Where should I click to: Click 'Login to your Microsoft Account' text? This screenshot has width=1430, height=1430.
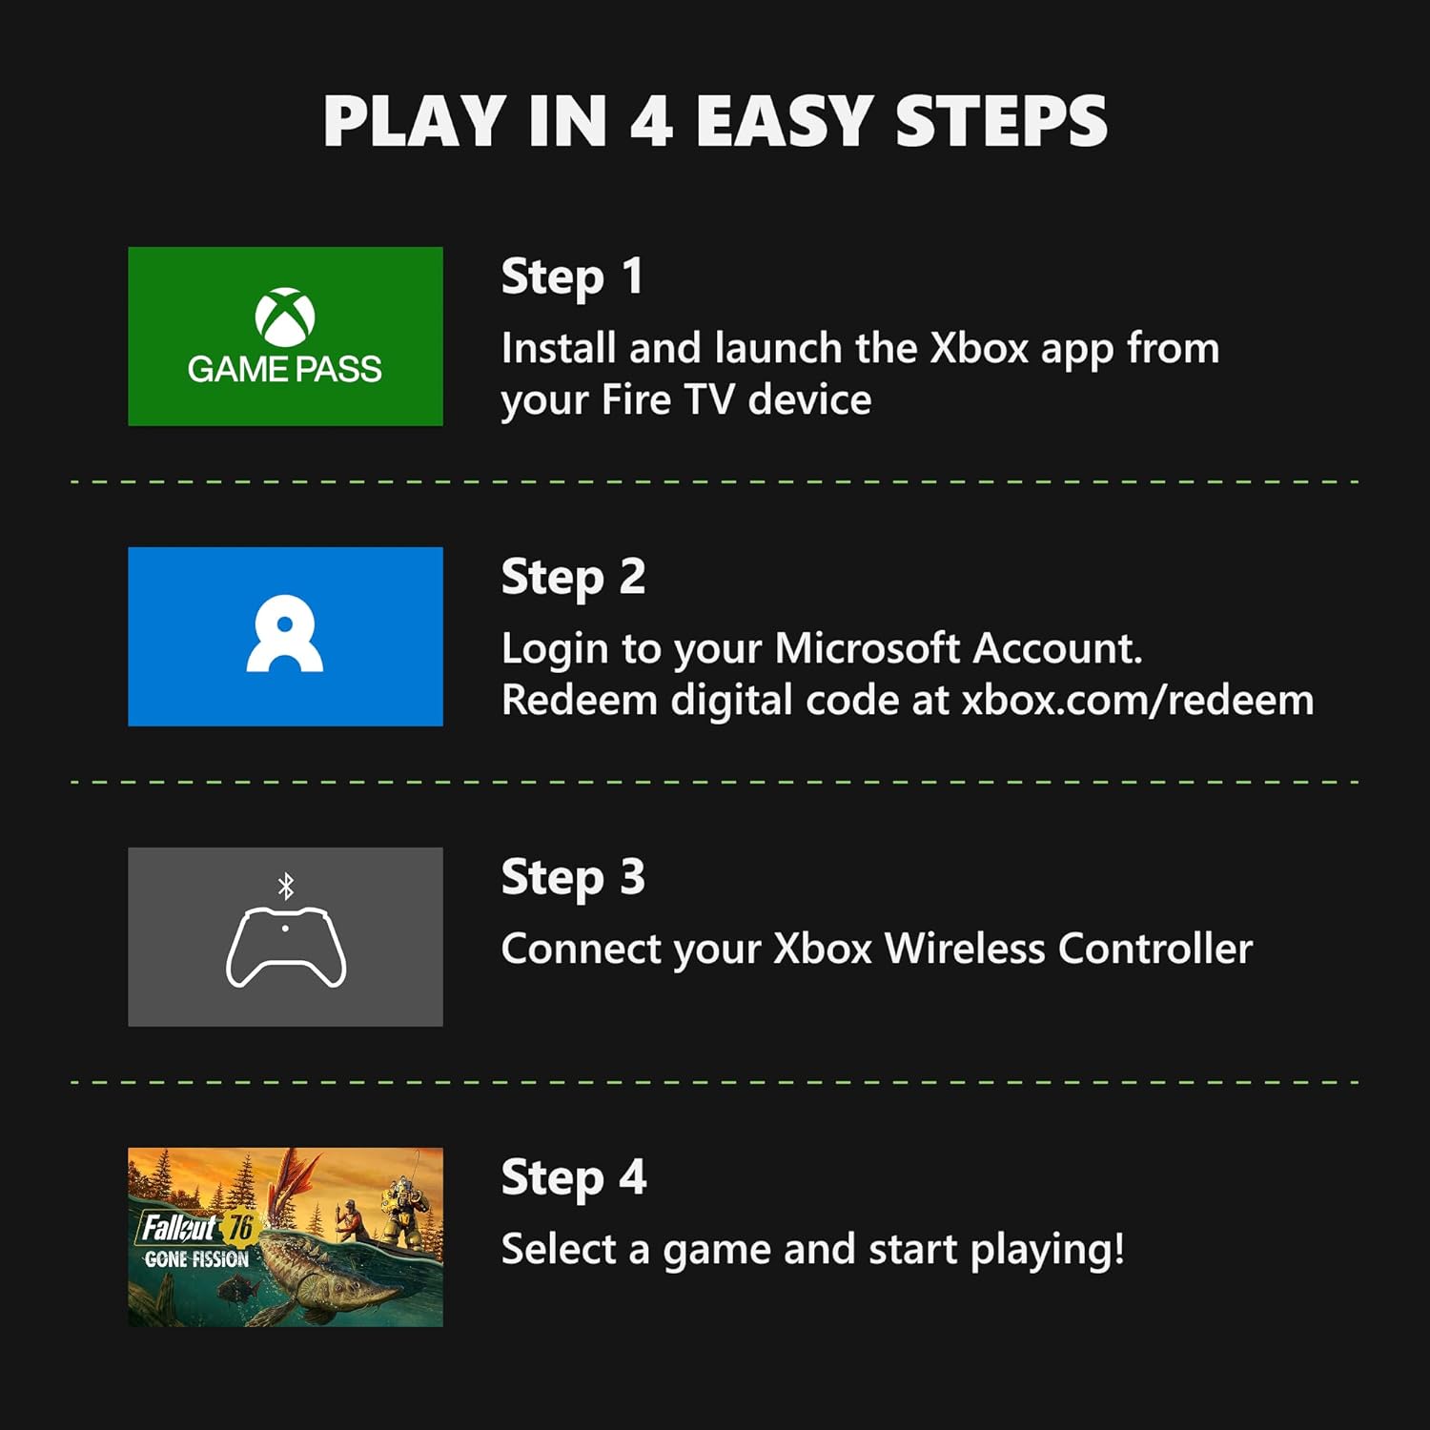point(822,650)
